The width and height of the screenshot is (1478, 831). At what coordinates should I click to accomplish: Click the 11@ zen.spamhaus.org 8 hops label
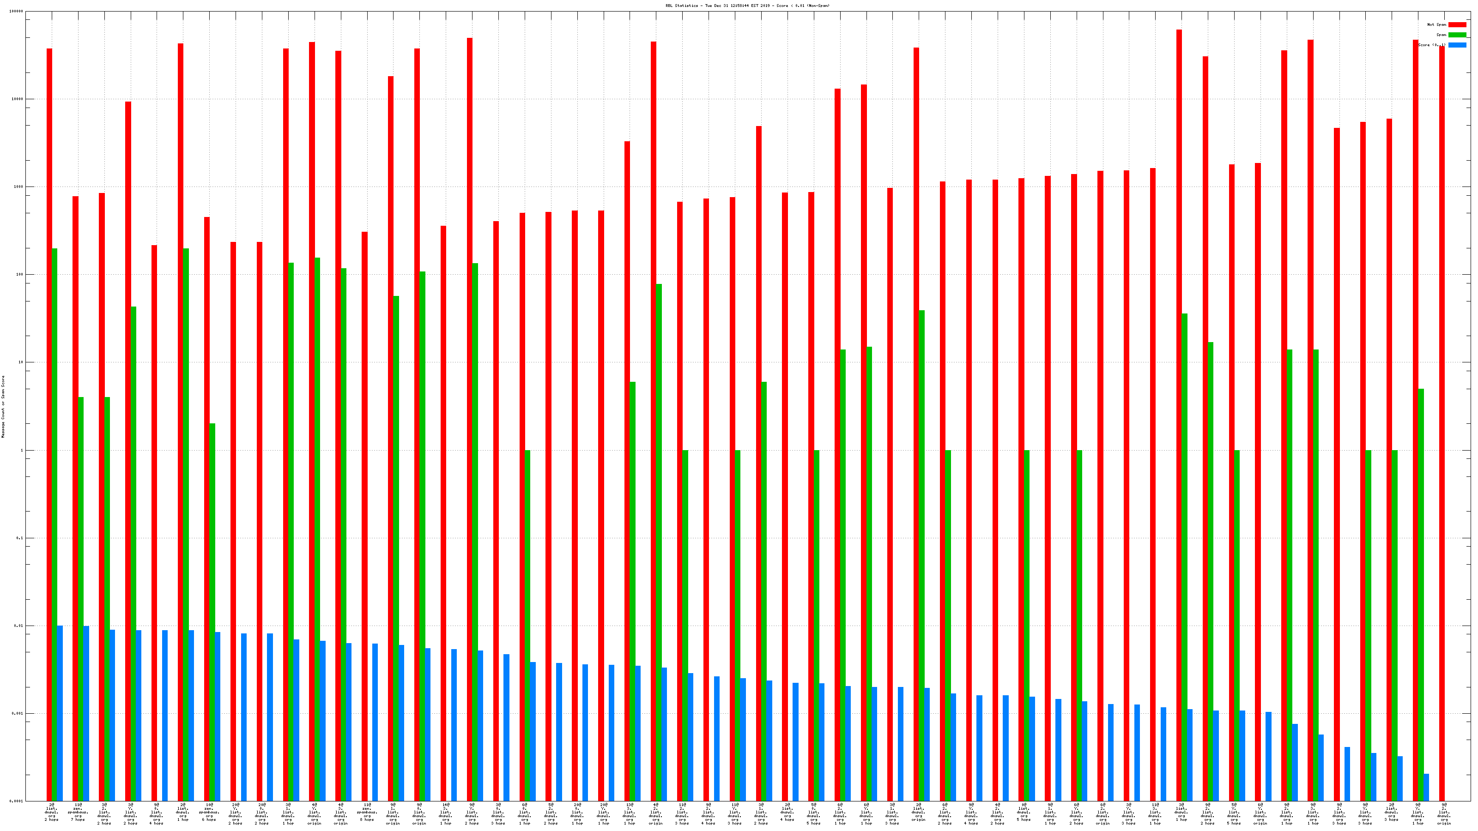367,812
